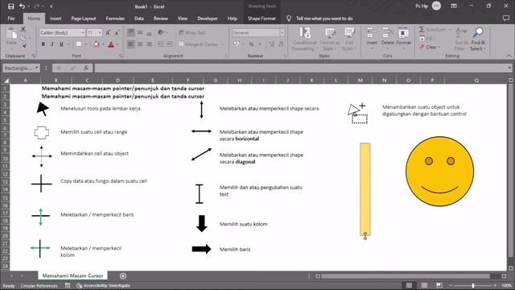Click the Tell me what you want to do box

[324, 19]
